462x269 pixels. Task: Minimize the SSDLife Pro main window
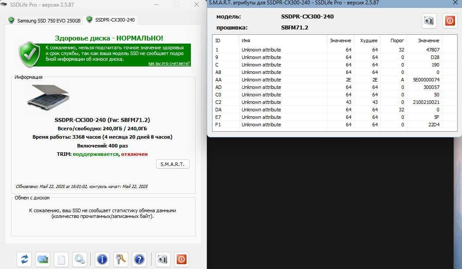coord(156,5)
